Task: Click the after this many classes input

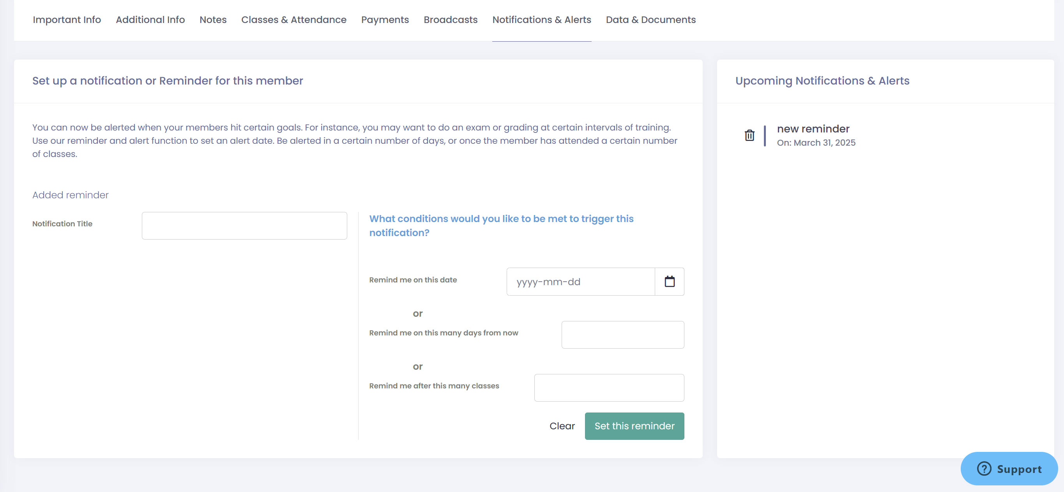Action: (x=609, y=388)
